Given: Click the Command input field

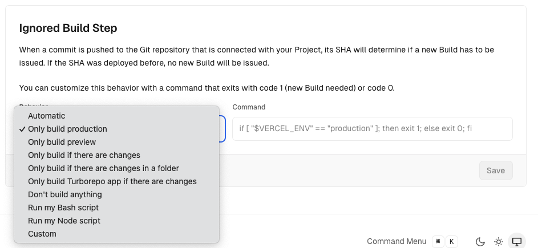Looking at the screenshot, I should [372, 129].
